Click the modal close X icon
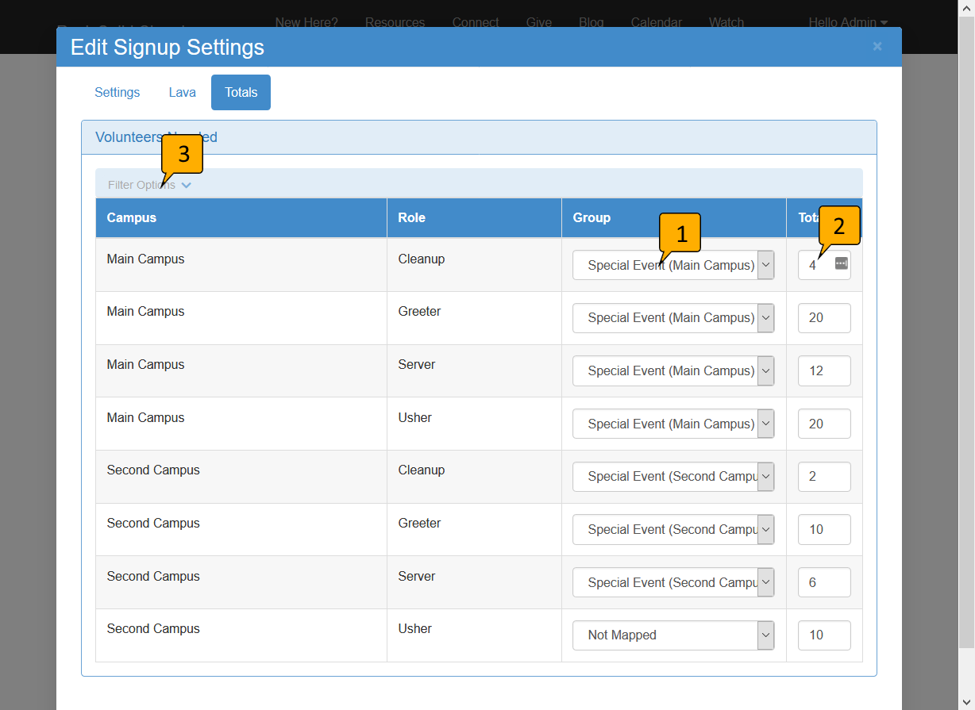975x710 pixels. pyautogui.click(x=877, y=46)
